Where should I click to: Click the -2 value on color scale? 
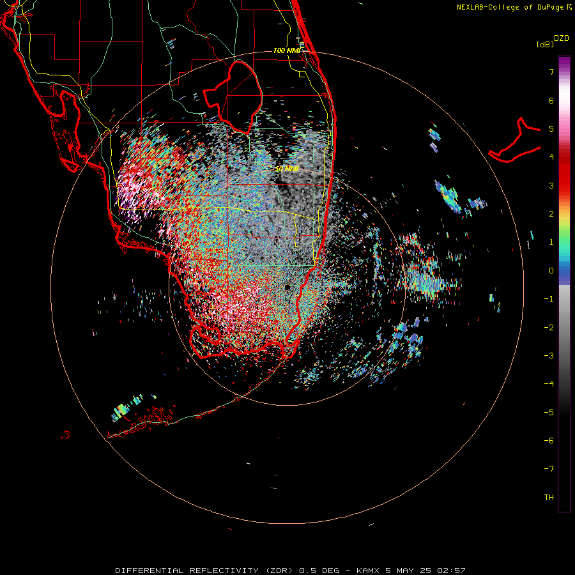pyautogui.click(x=549, y=327)
